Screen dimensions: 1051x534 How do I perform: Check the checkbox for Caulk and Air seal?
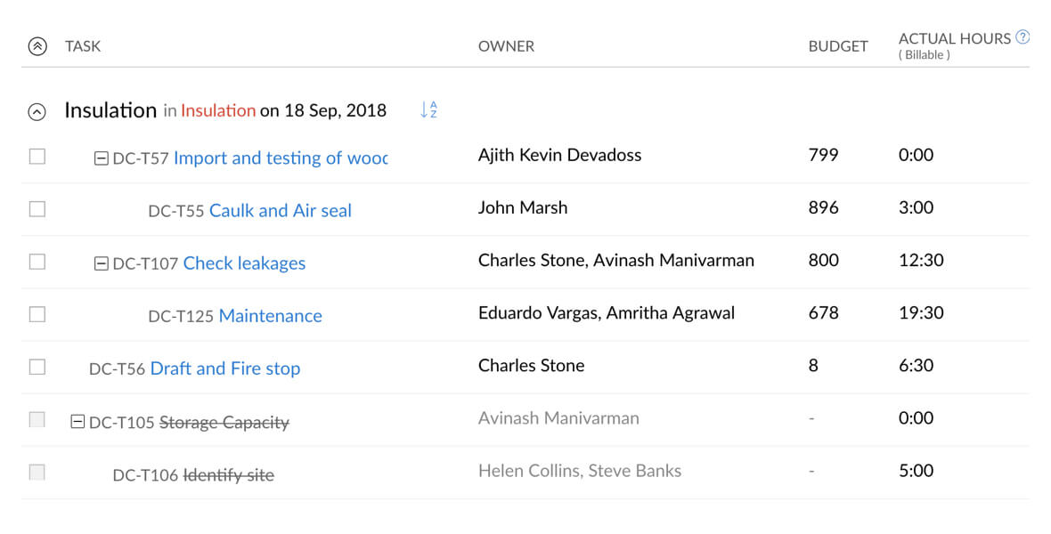click(37, 209)
